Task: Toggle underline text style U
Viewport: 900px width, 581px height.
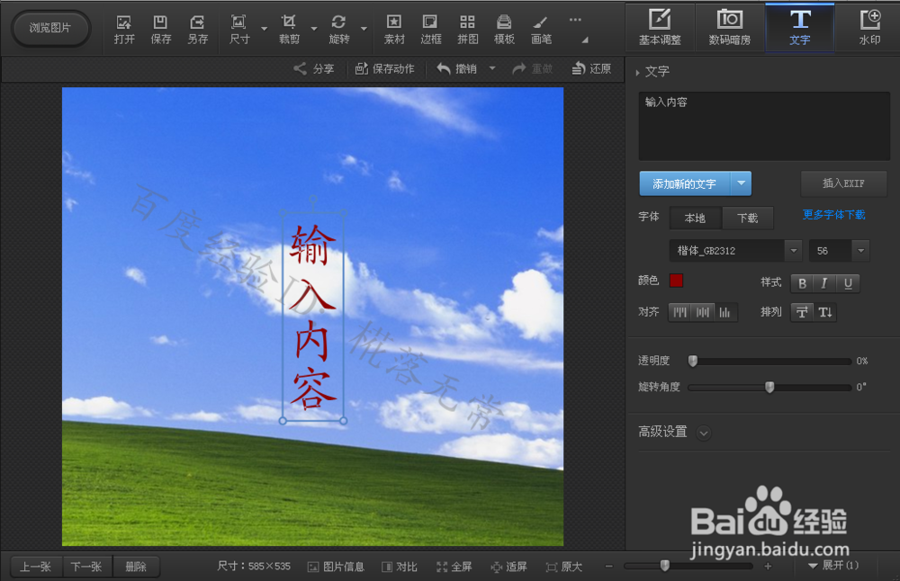Action: point(848,283)
